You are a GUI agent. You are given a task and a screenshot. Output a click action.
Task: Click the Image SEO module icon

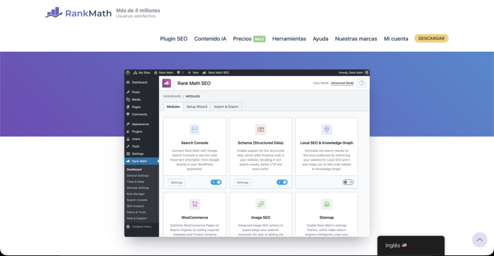pos(261,204)
